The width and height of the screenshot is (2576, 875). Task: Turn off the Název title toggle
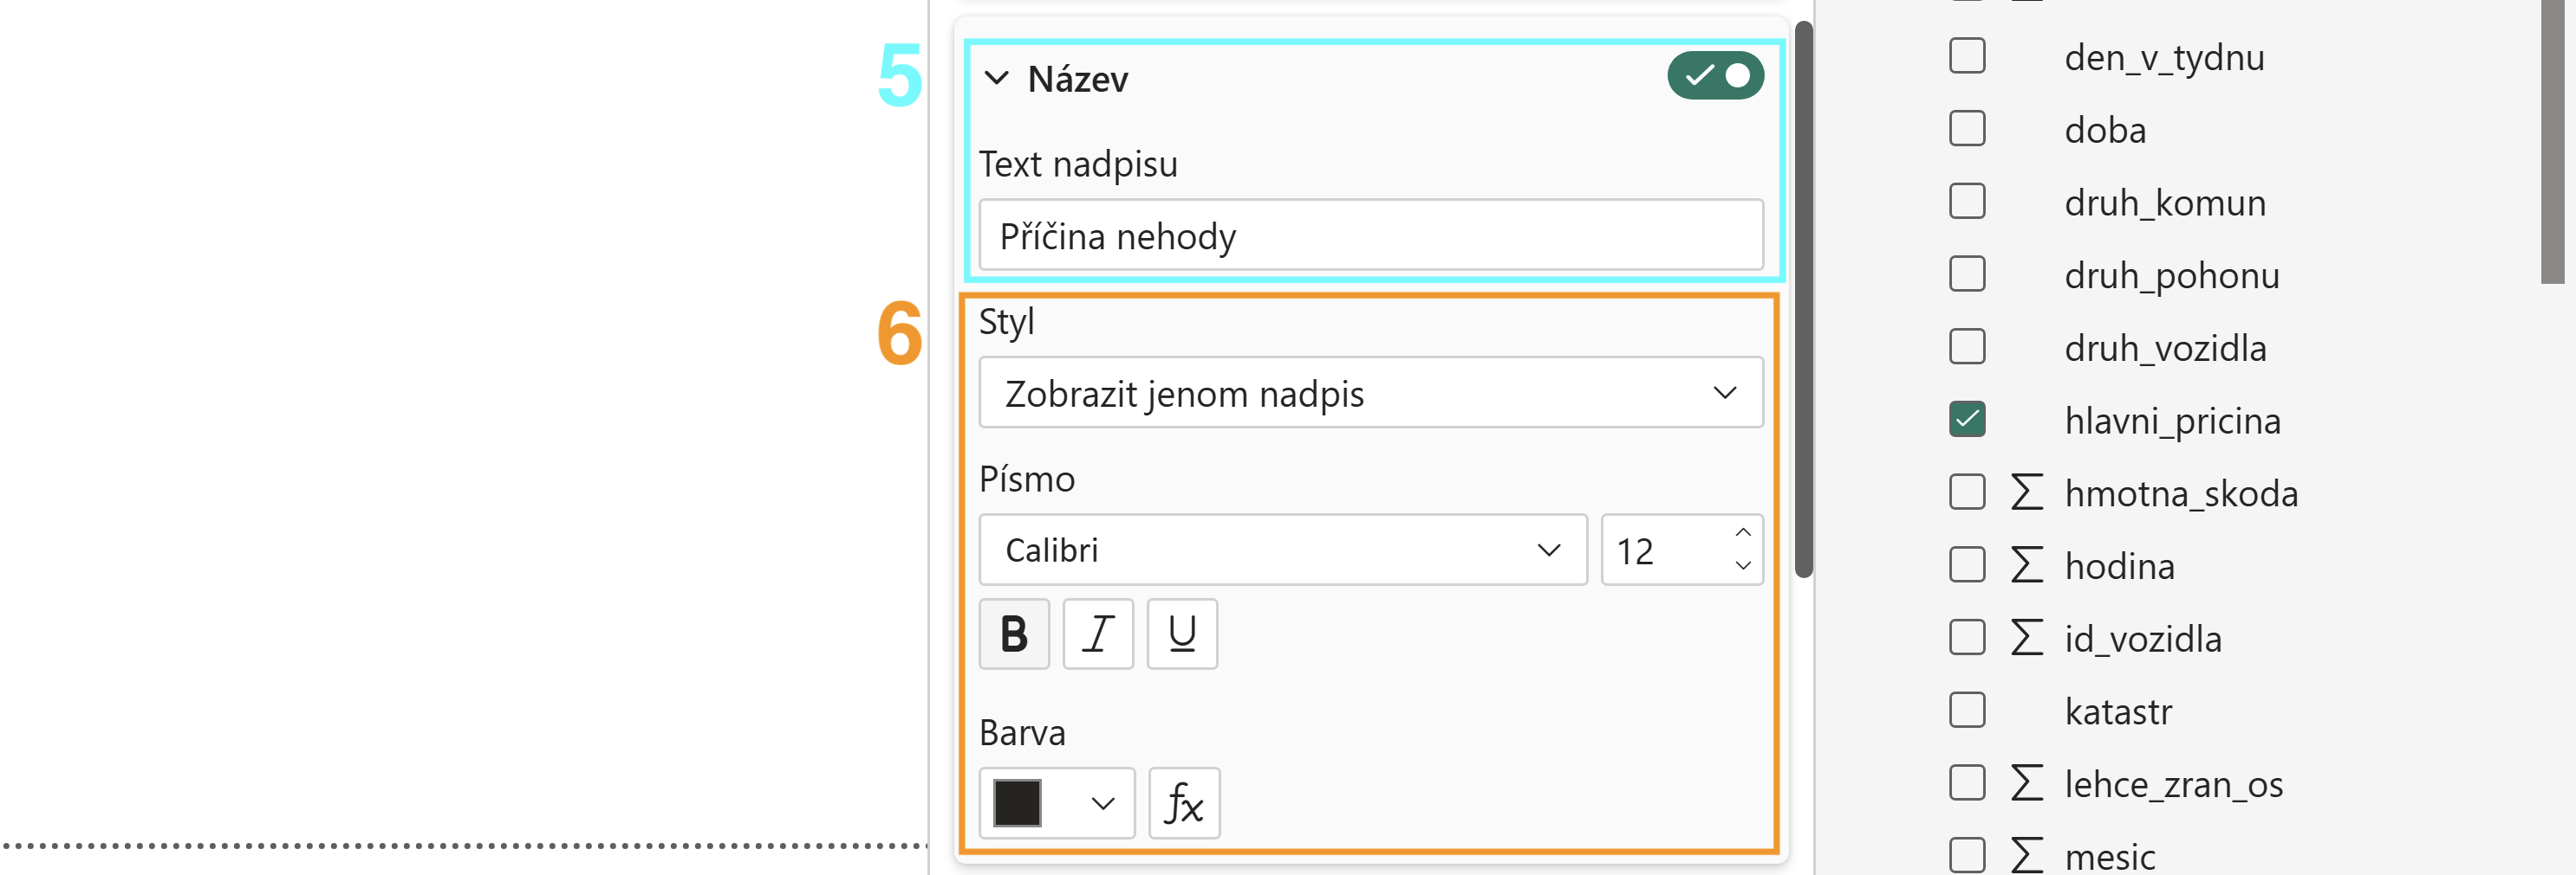click(x=1715, y=76)
